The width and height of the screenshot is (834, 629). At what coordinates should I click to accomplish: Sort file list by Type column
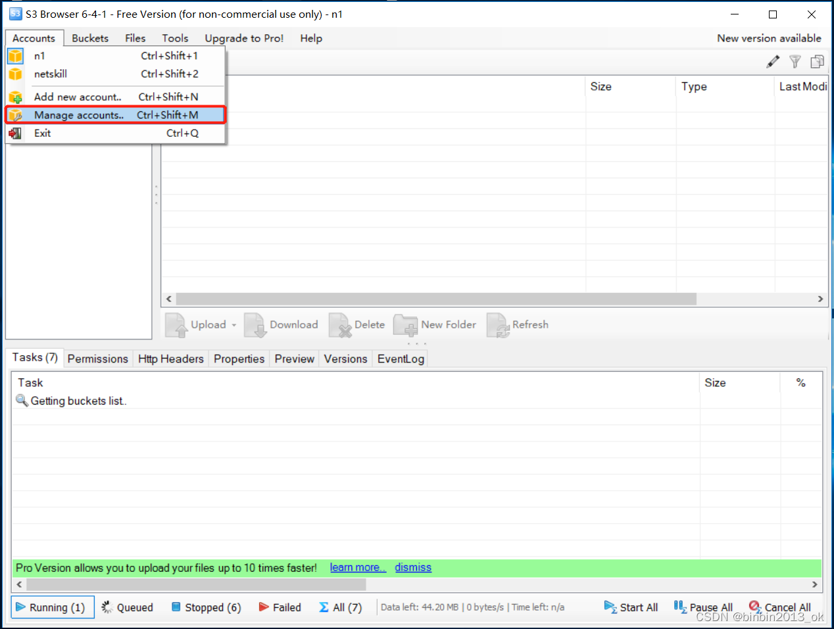(x=725, y=87)
